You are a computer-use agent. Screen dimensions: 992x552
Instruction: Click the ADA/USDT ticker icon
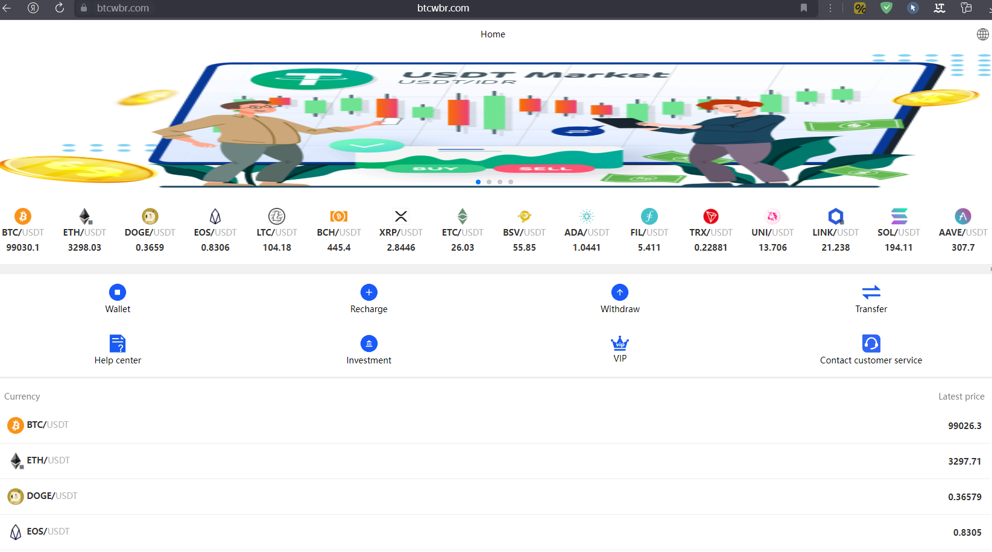tap(587, 216)
